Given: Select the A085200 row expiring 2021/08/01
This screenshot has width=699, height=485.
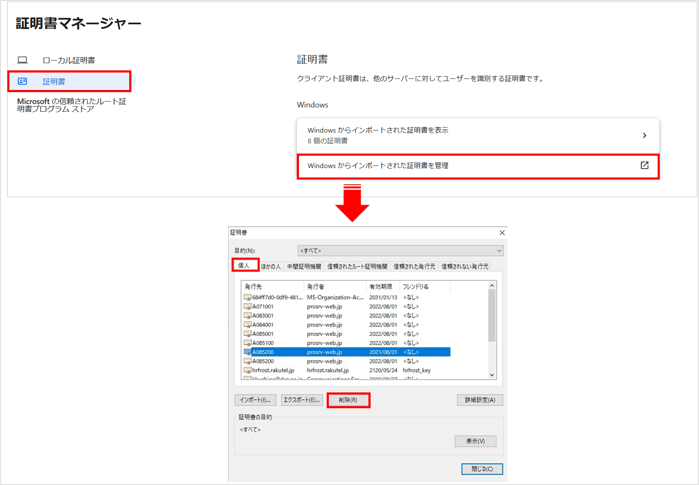Looking at the screenshot, I should tap(346, 352).
